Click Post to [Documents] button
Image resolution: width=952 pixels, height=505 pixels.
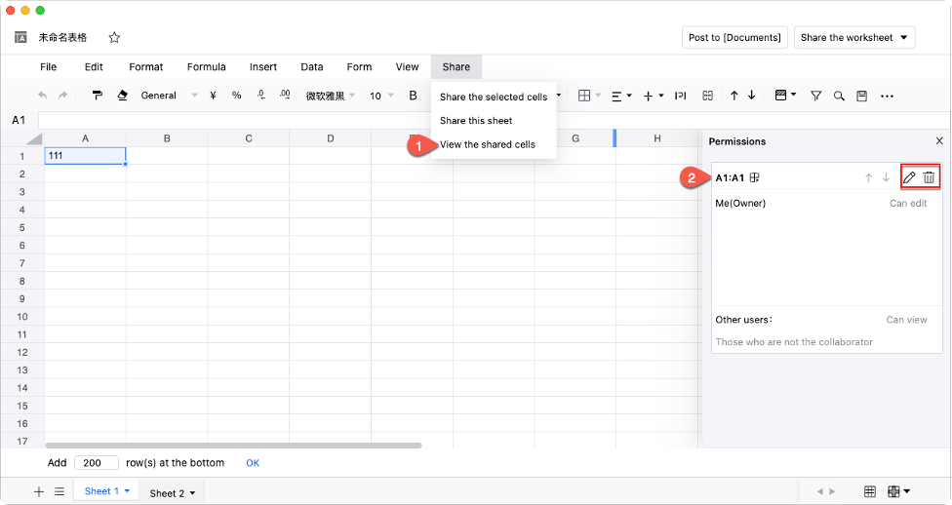coord(734,38)
